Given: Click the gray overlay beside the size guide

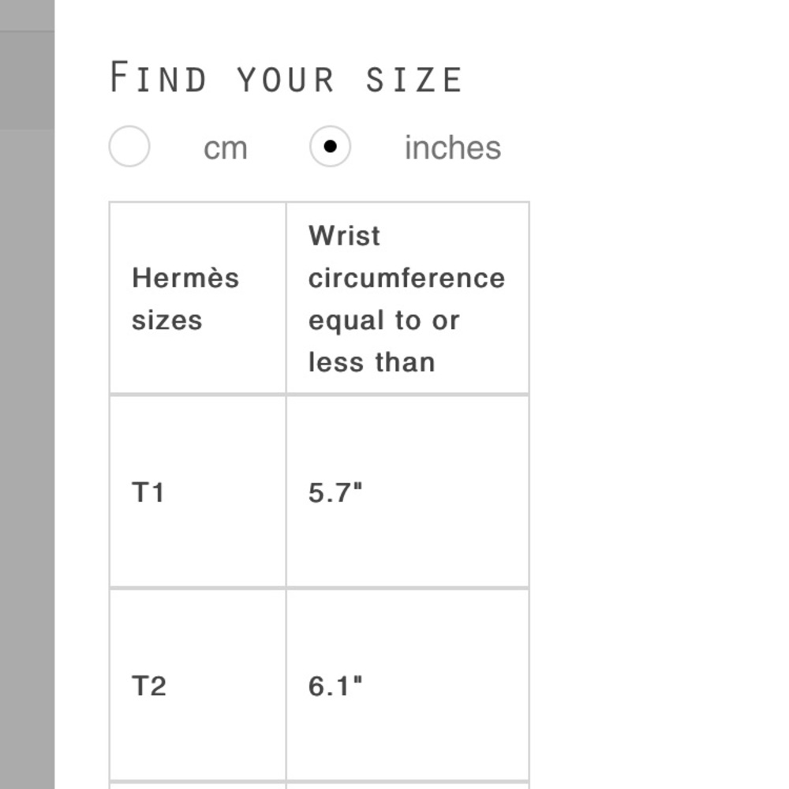Looking at the screenshot, I should pyautogui.click(x=27, y=473).
